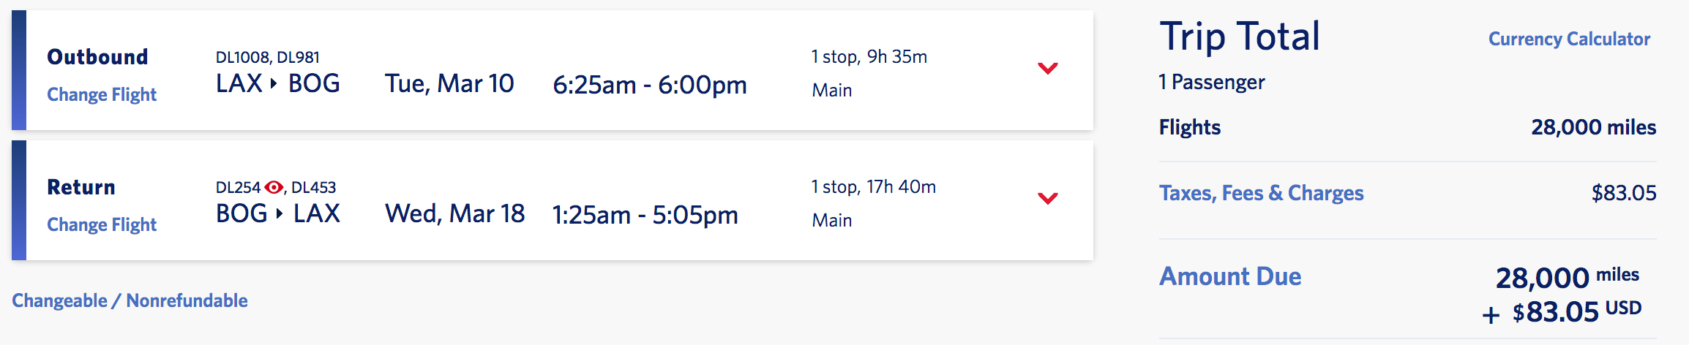Click the return time 1:25am - 5:05pm

coord(645,215)
